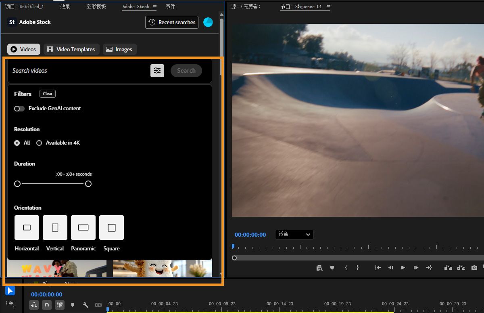Viewport: 484px width, 313px height.
Task: Open the search filters icon beside Search
Action: (x=157, y=71)
